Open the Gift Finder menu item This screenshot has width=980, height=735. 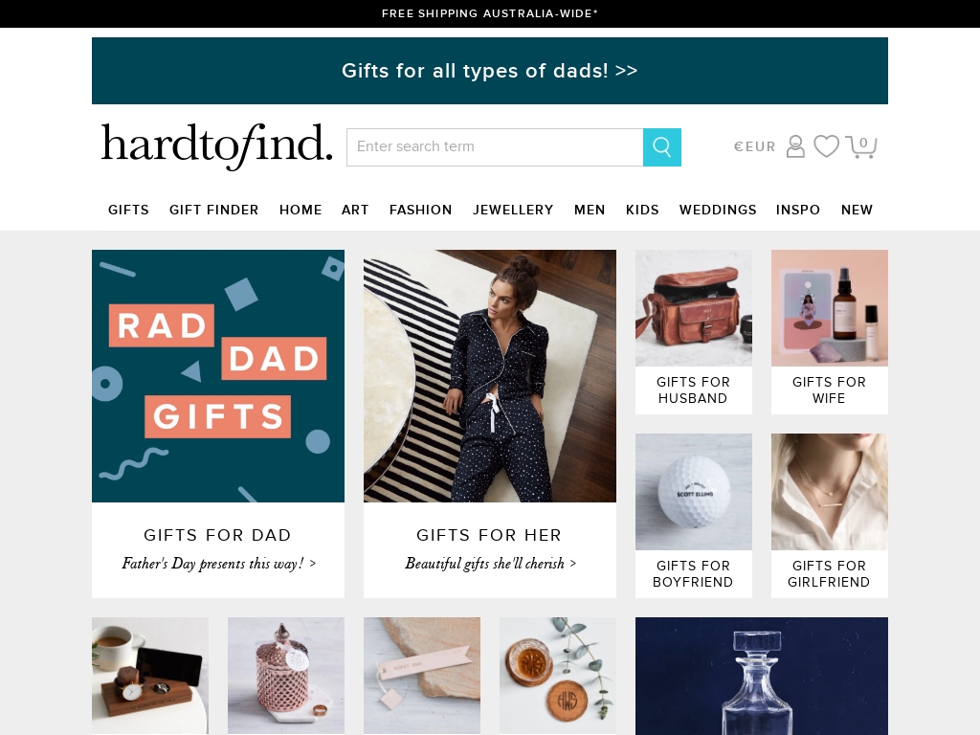click(x=213, y=210)
